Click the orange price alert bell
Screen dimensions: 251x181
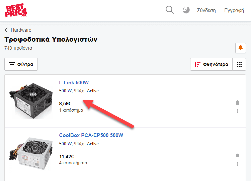coord(240,48)
